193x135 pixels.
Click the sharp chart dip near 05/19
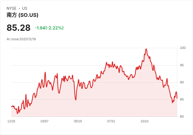(76, 99)
